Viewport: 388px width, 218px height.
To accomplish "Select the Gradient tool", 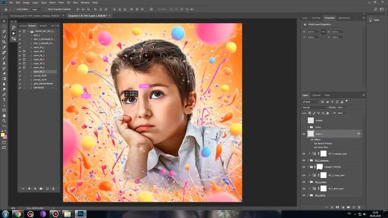I will tap(4, 79).
